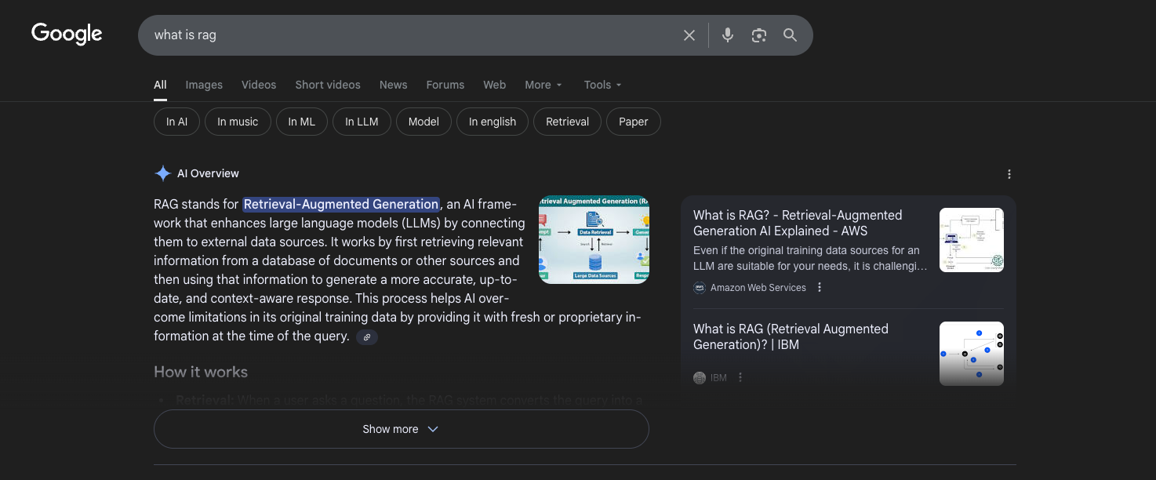1156x480 pixels.
Task: Click the IBM source name
Action: pyautogui.click(x=718, y=378)
